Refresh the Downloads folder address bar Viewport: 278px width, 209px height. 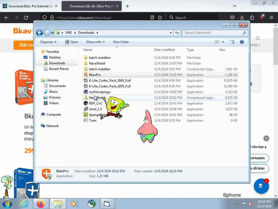tap(177, 33)
